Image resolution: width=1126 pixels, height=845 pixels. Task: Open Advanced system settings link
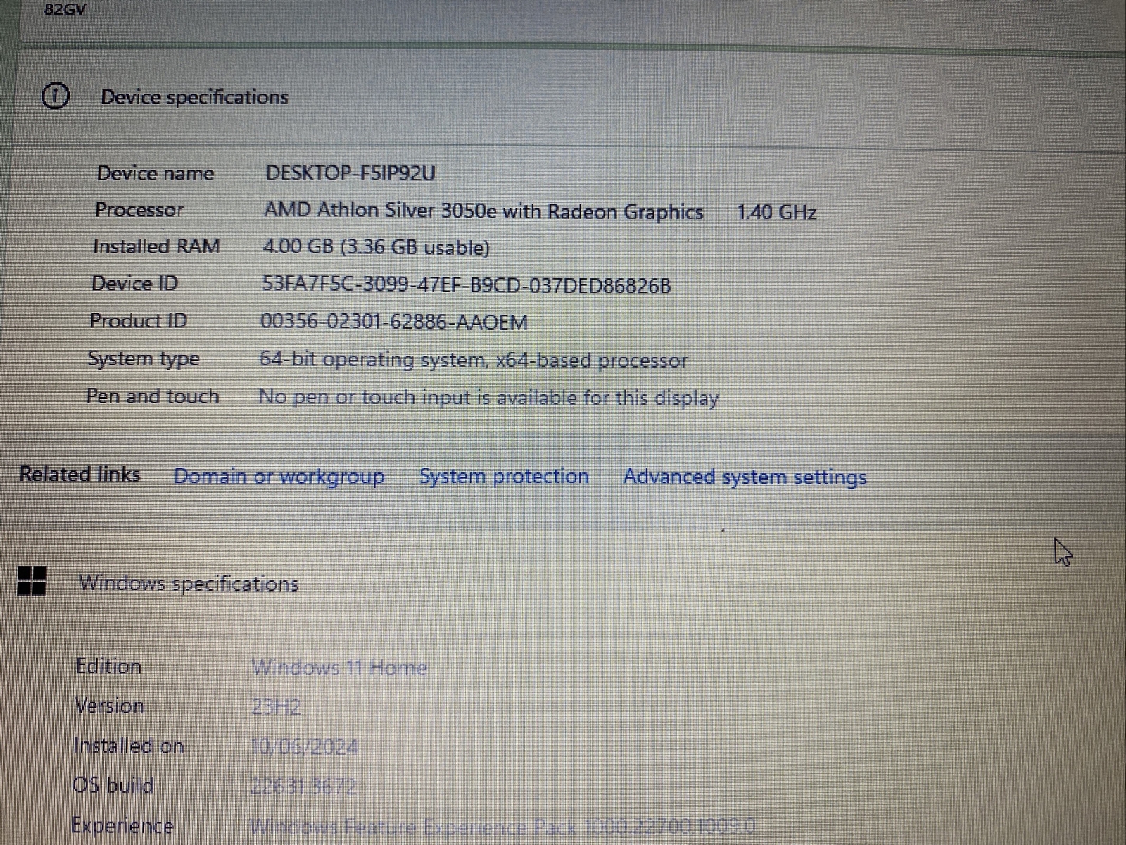click(745, 477)
